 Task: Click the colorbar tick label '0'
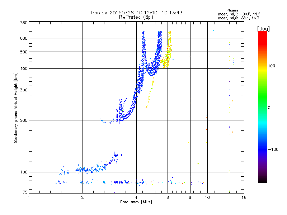269,108
